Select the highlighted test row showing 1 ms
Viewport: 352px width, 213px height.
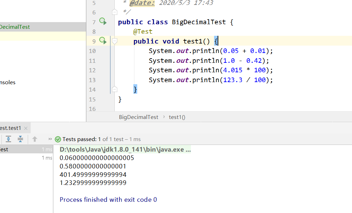click(26, 149)
